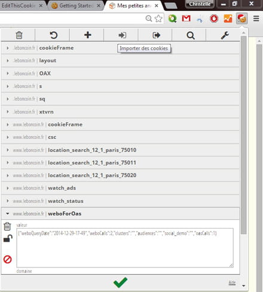Viewport: 263px width, 292px height.
Task: Expand the watch_ads cookie row
Action: point(120,188)
